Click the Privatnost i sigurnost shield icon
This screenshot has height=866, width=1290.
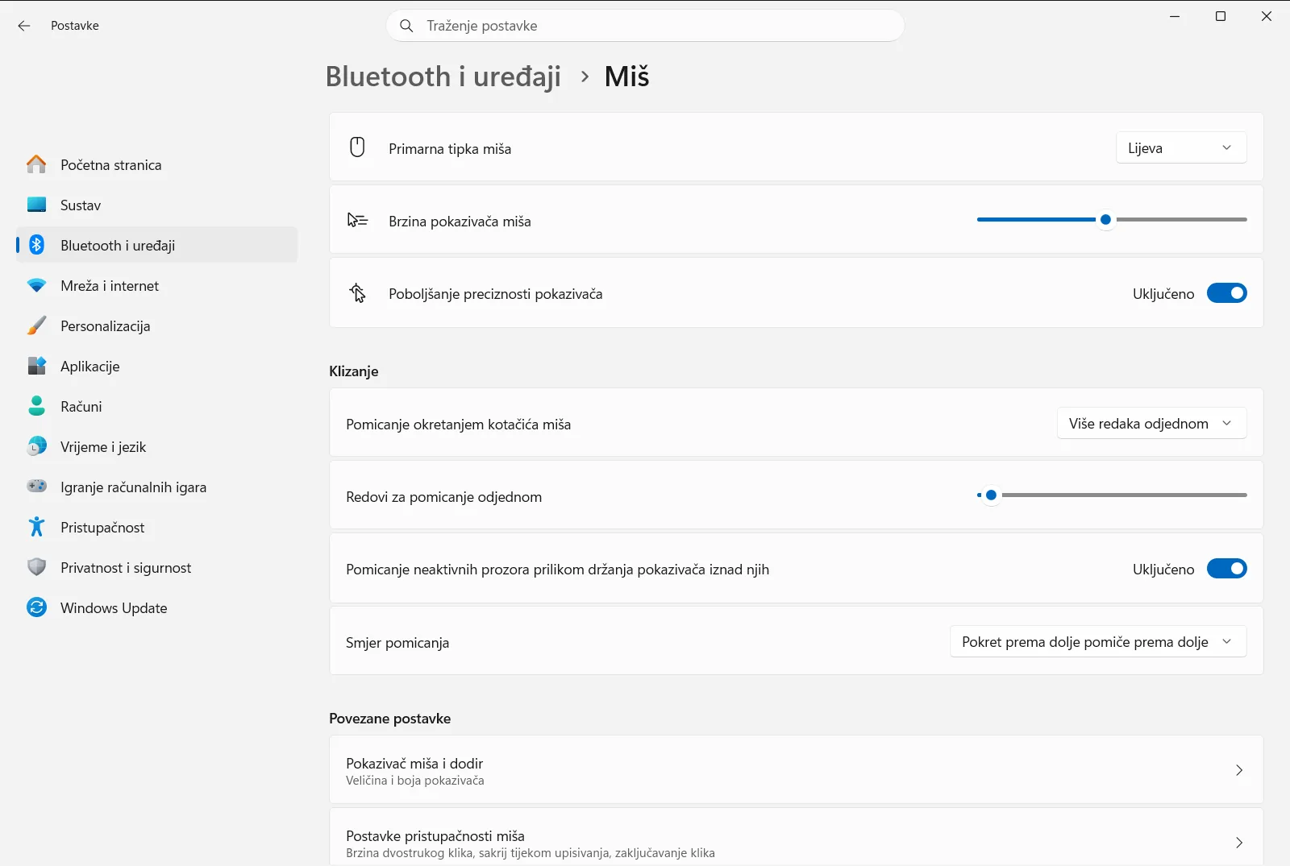coord(36,567)
